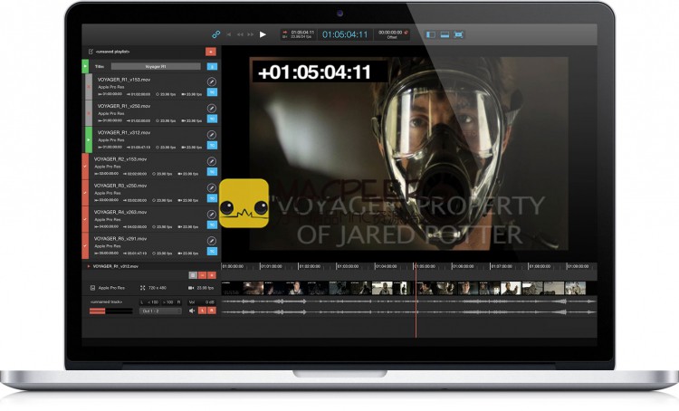Mute audio with the speaker icon
Viewport: 679px width, 411px height.
[192, 311]
